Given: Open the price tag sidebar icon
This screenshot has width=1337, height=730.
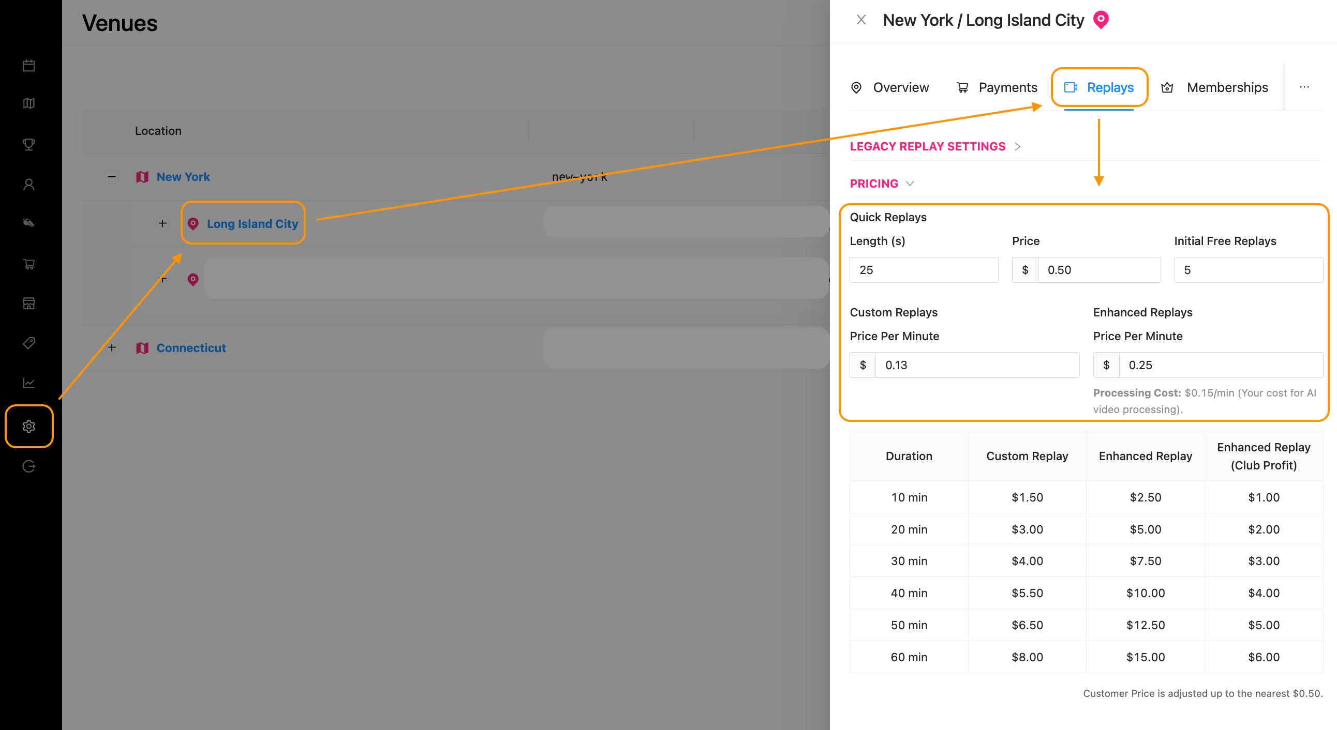Looking at the screenshot, I should click(x=29, y=343).
